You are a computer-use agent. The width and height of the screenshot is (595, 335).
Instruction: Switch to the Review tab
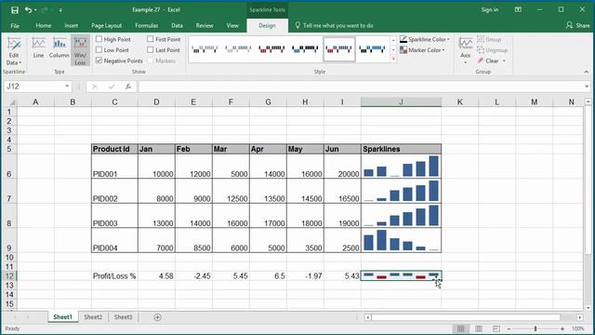coord(205,25)
